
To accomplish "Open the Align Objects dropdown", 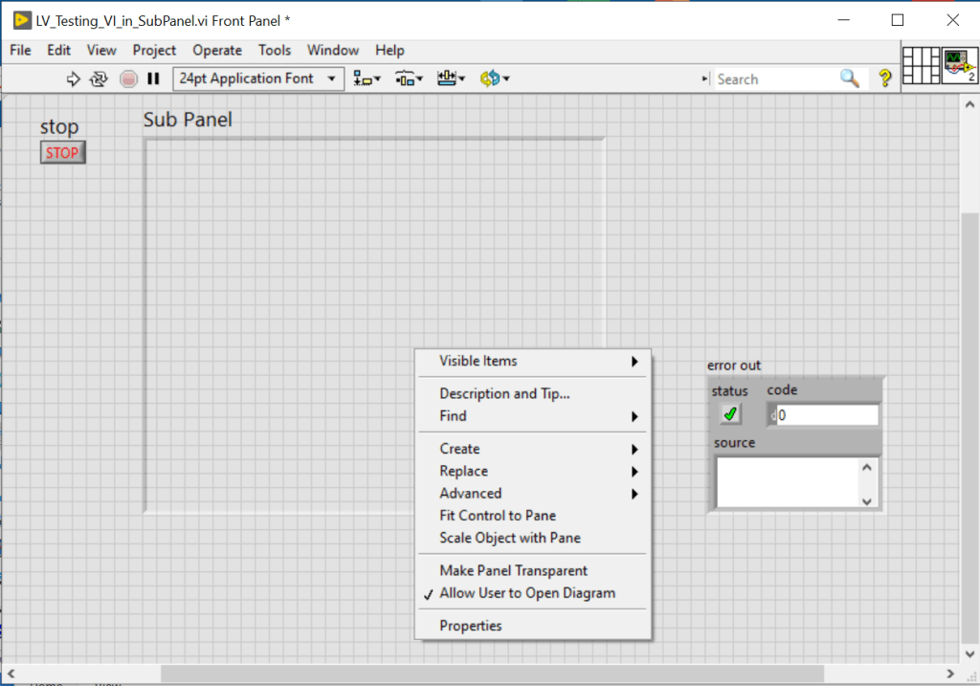I will (x=367, y=78).
